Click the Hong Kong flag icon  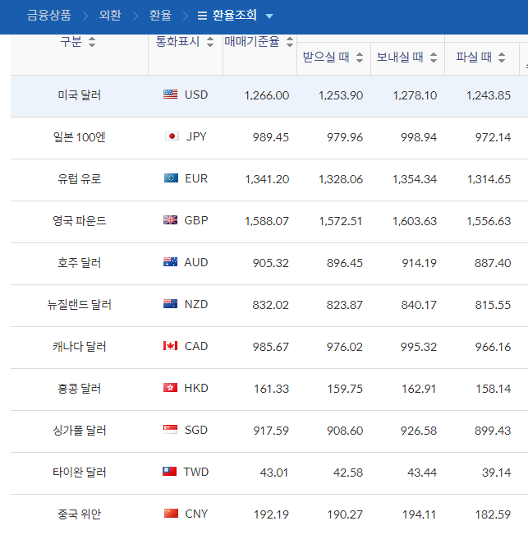coord(171,388)
